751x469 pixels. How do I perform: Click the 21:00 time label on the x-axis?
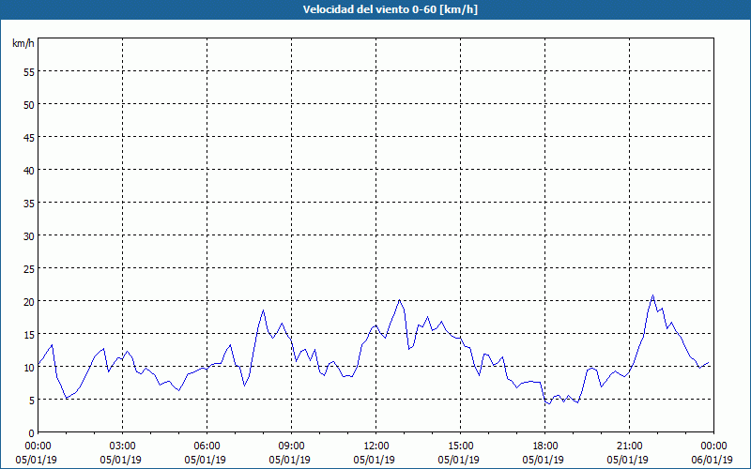pyautogui.click(x=629, y=446)
